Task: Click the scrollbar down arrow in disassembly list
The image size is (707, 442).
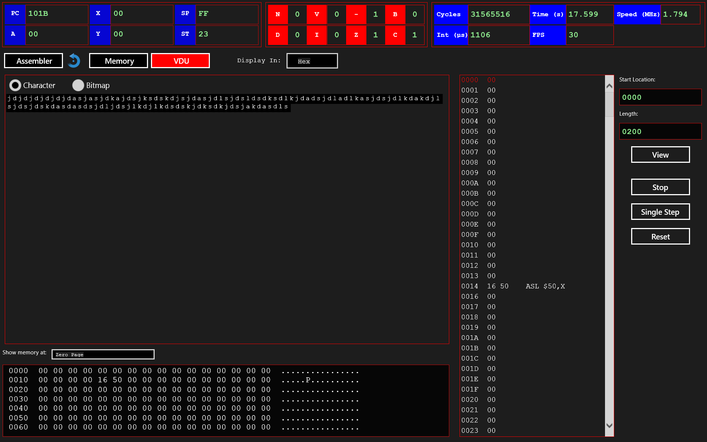Action: point(609,425)
